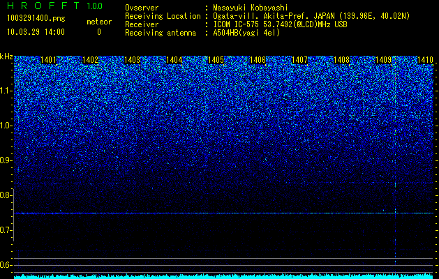
Task: Click the 0.9 frequency axis label
Action: click(6, 160)
